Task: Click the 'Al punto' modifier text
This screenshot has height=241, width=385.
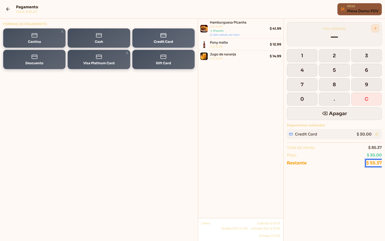Action: click(218, 31)
